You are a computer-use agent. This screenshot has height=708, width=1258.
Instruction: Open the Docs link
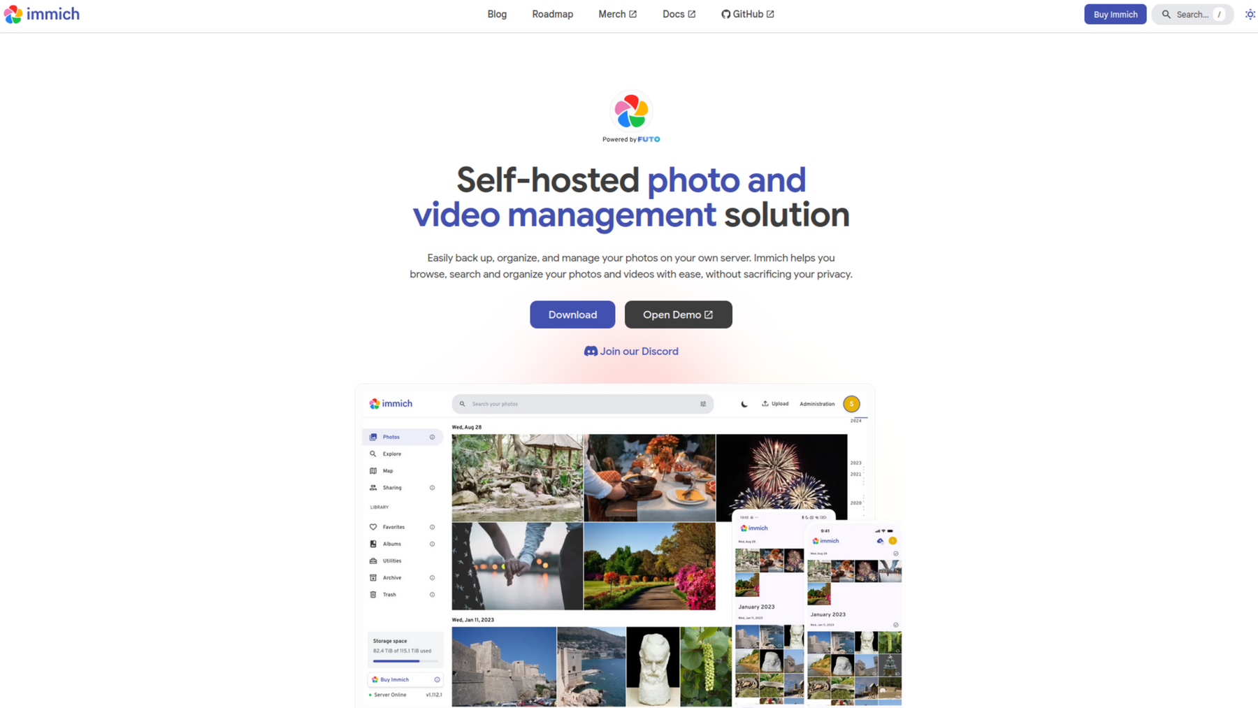click(679, 14)
